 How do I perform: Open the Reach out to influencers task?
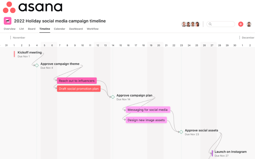tap(77, 81)
